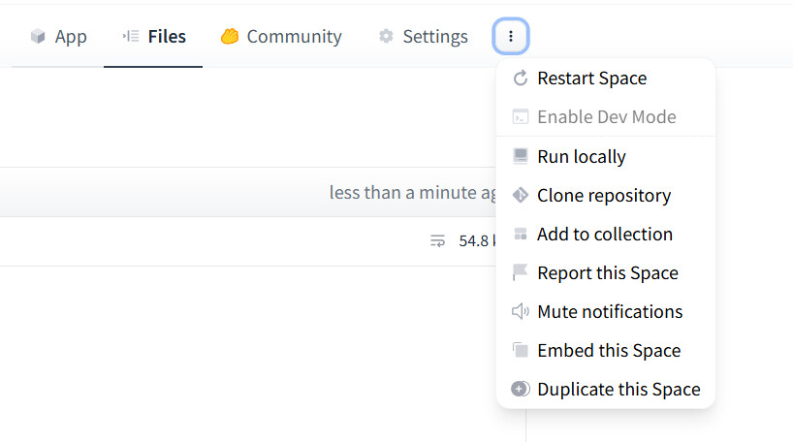
Task: Click the Add to collection icon
Action: 521,234
